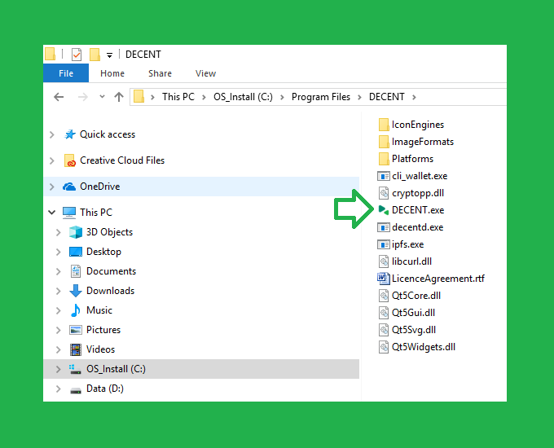Open the Platforms folder icon
The height and width of the screenshot is (448, 554).
coord(384,159)
